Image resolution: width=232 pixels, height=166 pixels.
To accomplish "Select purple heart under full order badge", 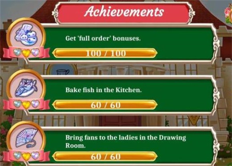I will [35, 52].
